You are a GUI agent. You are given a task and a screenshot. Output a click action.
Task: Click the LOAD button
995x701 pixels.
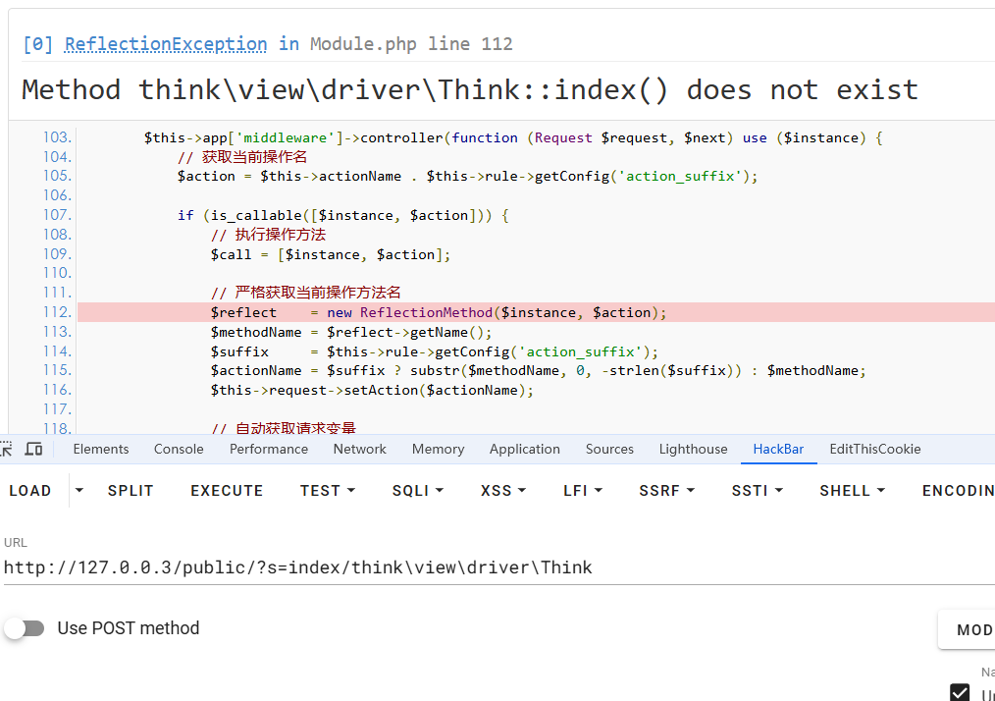coord(30,490)
